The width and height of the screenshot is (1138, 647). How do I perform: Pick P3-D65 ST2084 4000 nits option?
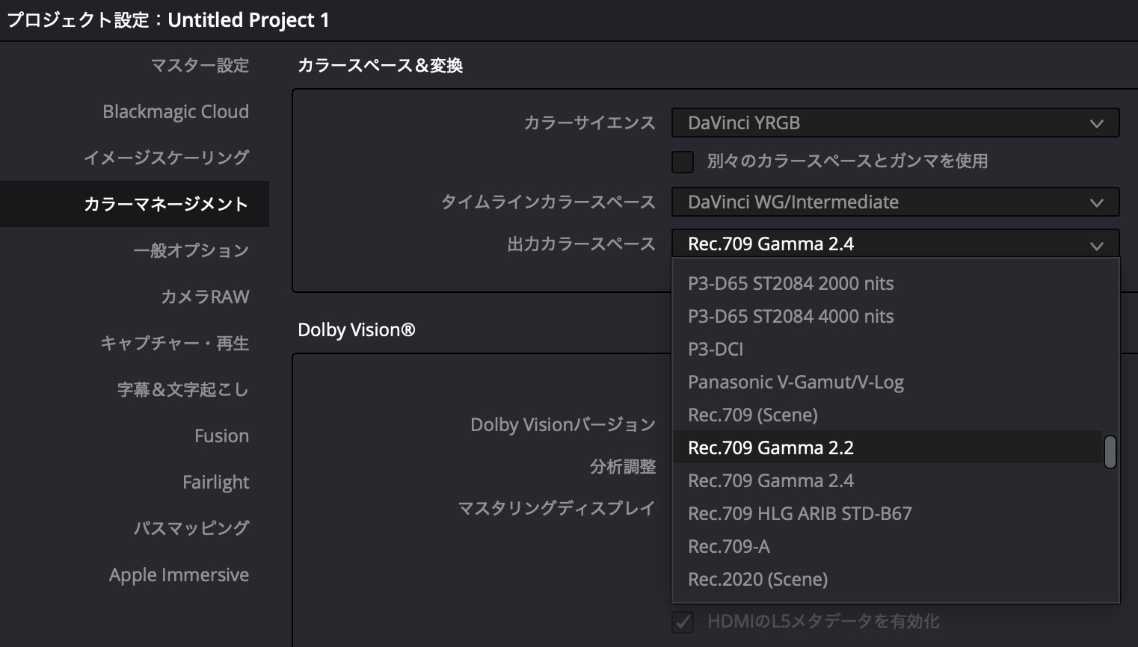790,317
